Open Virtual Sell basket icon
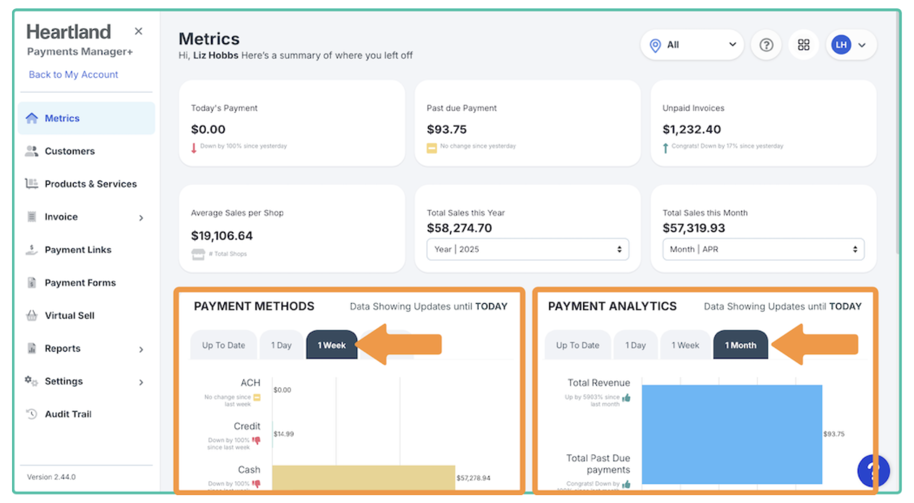The image size is (914, 503). (32, 316)
